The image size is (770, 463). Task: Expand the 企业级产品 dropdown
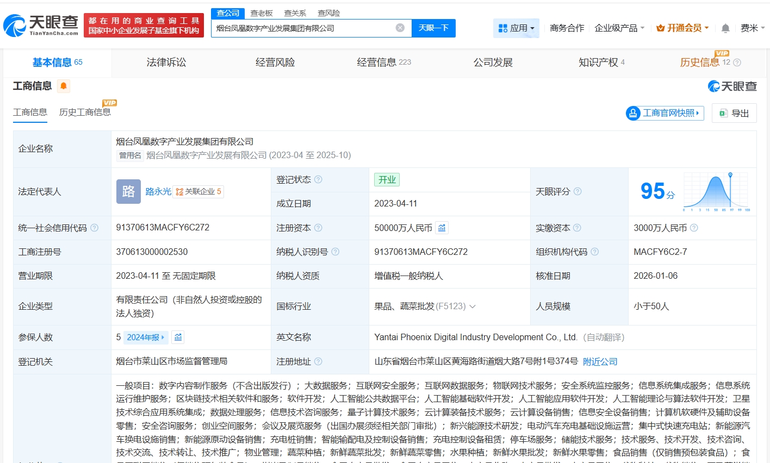(x=619, y=28)
